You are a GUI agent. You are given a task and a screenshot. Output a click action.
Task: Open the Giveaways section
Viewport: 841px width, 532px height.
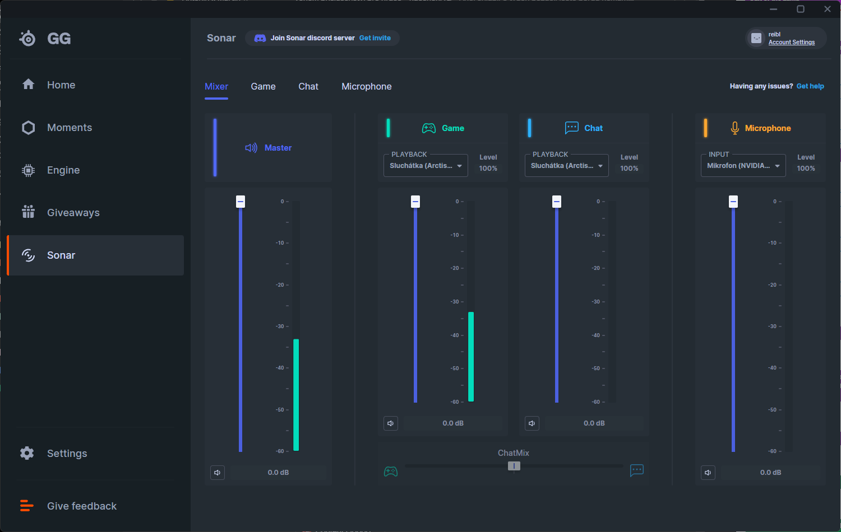(95, 213)
